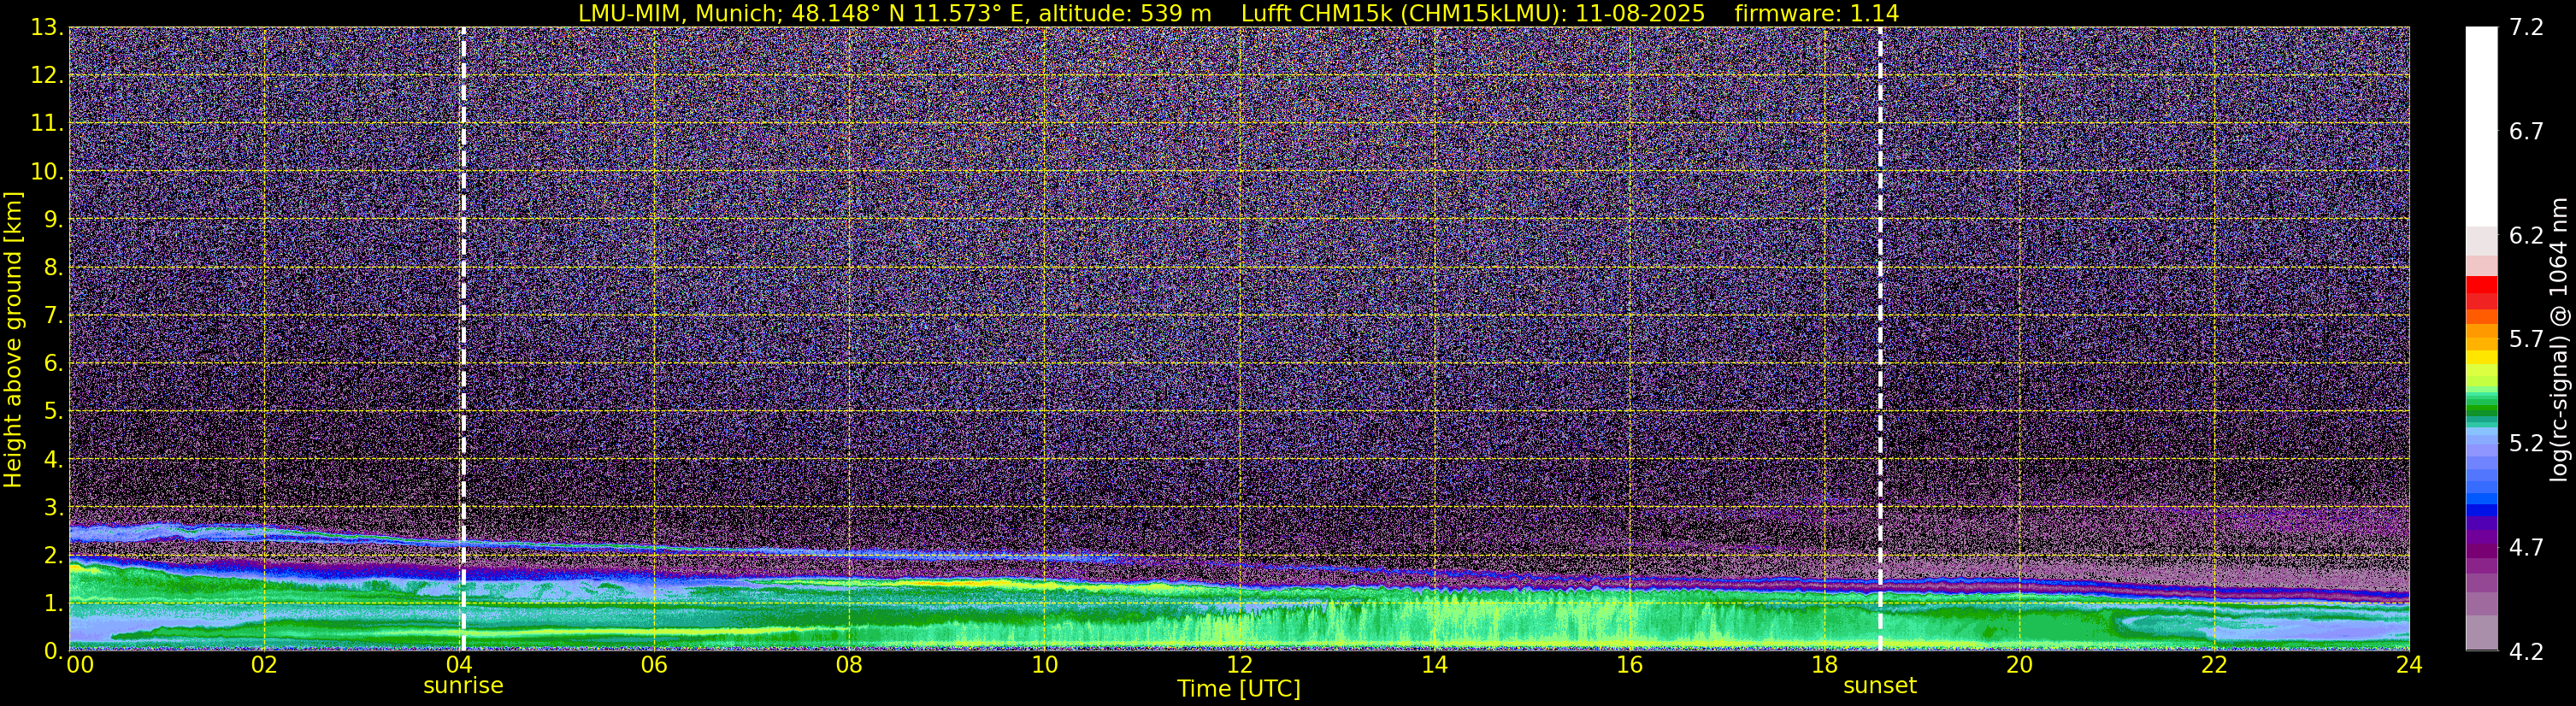Click the red band of the colorbar
The height and width of the screenshot is (706, 2576).
click(x=2481, y=292)
